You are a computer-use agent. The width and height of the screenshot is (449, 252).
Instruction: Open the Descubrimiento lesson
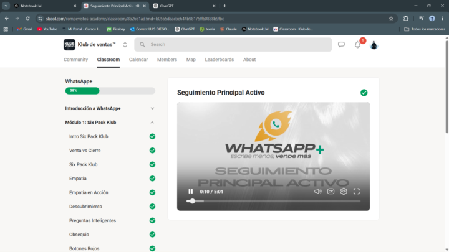85,207
